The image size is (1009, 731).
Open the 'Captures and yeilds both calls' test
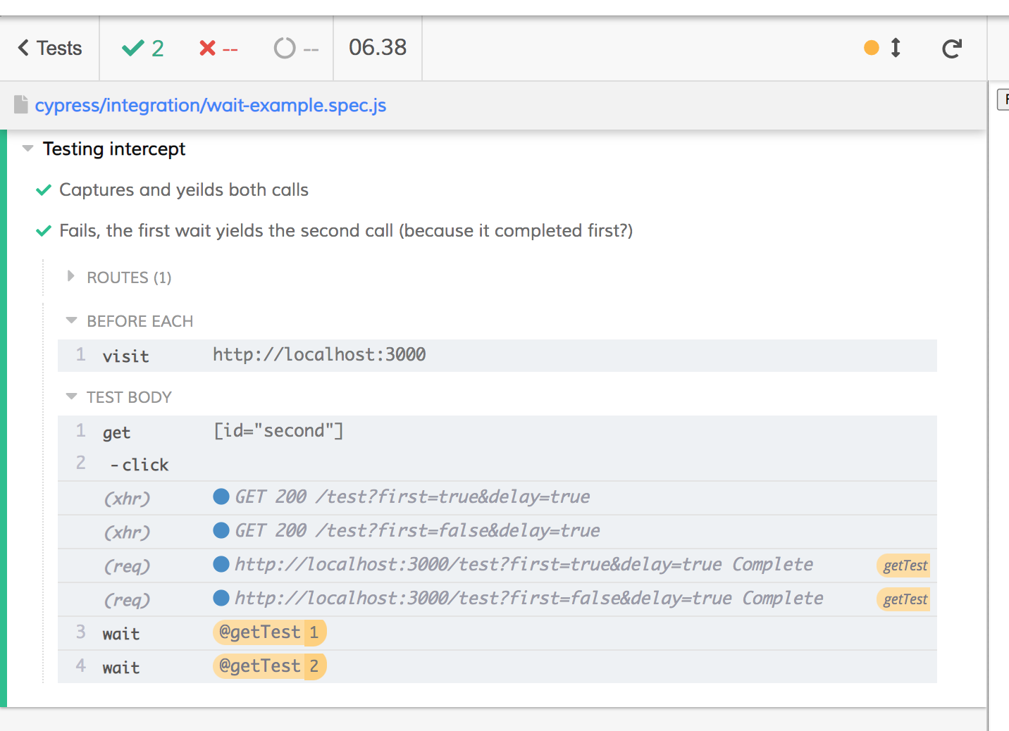coord(184,189)
